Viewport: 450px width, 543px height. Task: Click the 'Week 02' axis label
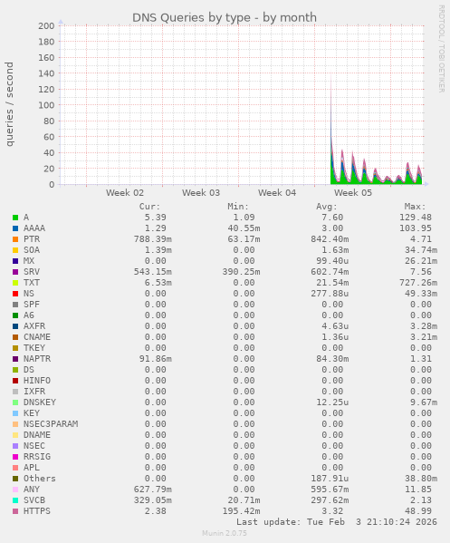(125, 193)
